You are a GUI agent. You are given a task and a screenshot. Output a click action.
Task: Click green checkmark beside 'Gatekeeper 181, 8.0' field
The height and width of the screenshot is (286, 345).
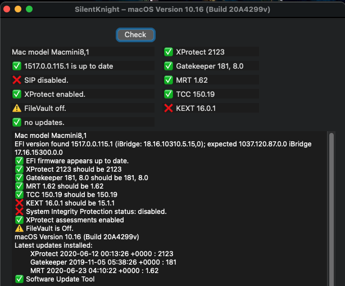[x=169, y=66]
